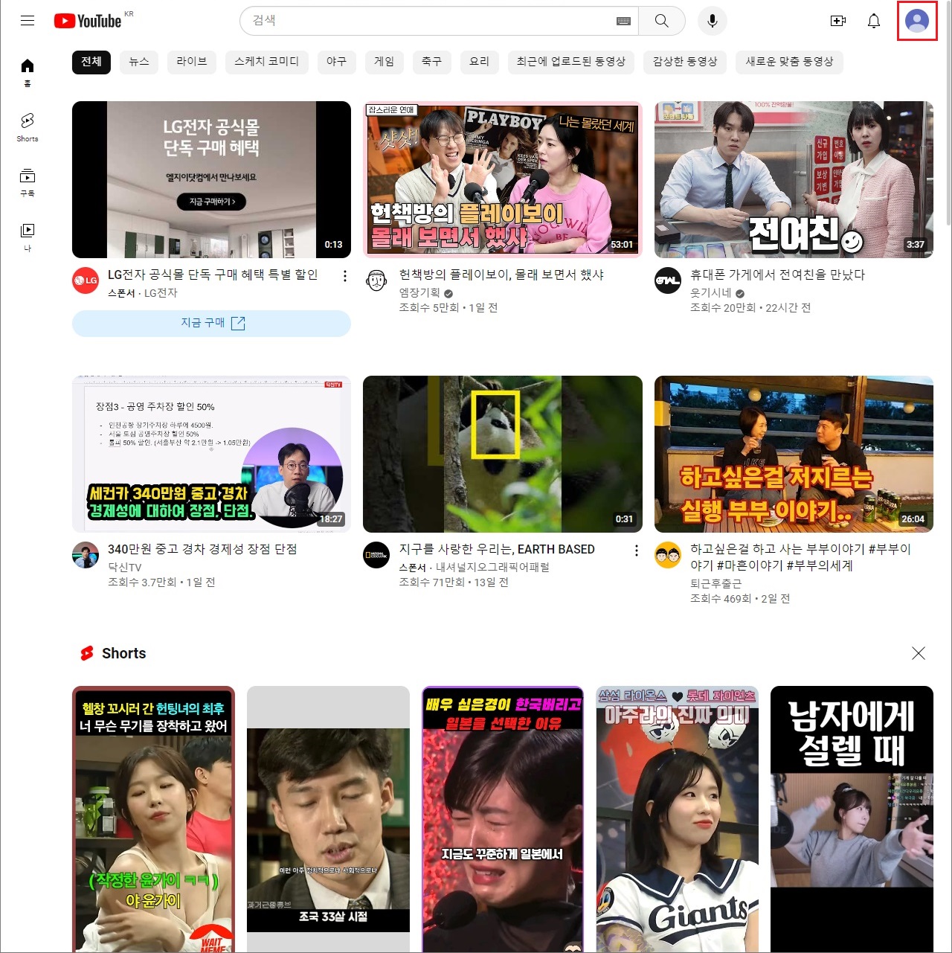Click the Shorts section logo icon

(87, 653)
